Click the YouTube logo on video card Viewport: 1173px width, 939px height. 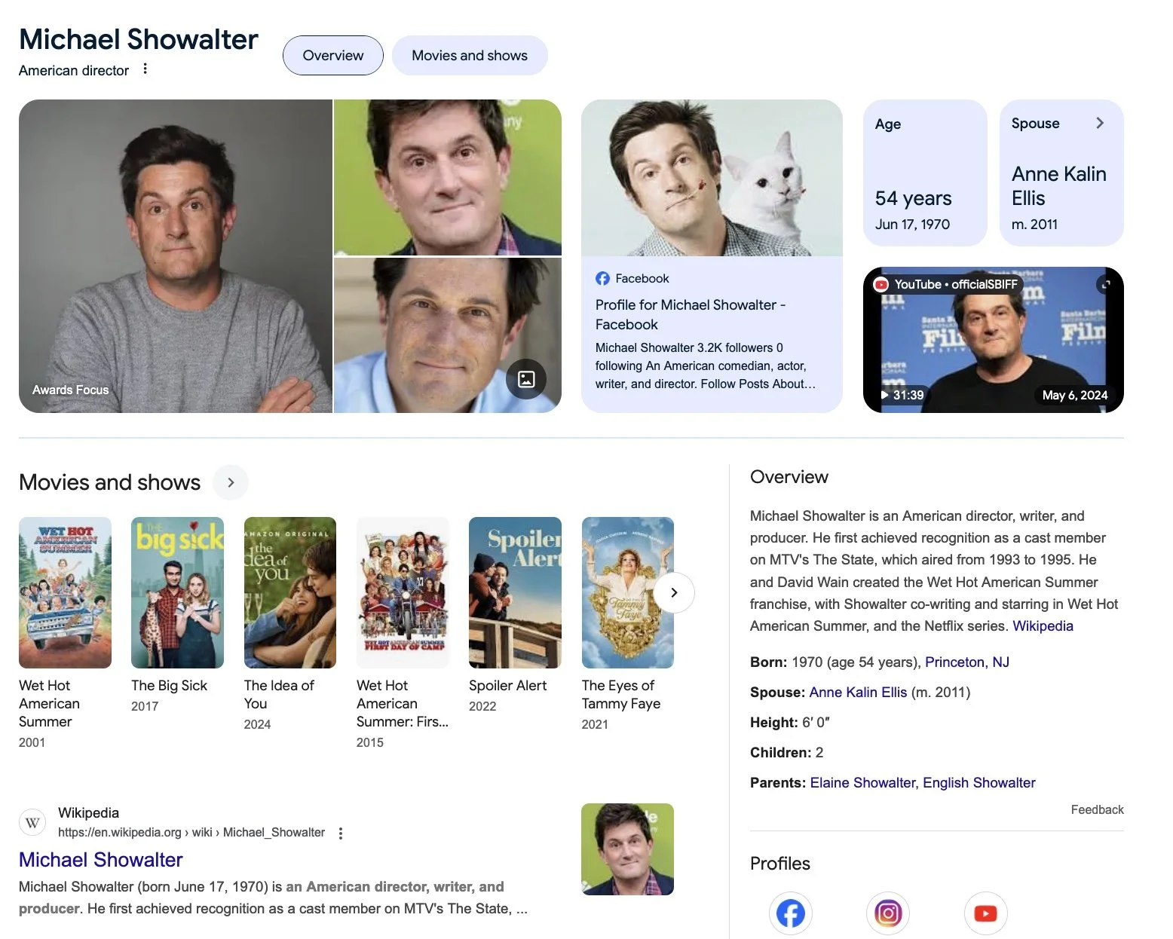[x=881, y=284]
